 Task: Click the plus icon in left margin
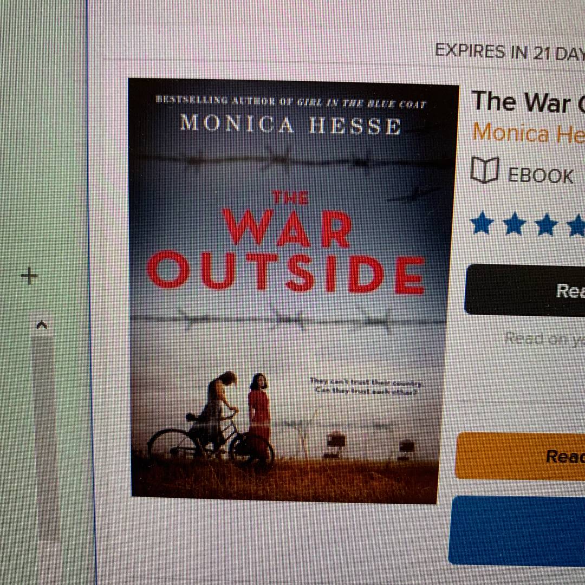click(29, 276)
